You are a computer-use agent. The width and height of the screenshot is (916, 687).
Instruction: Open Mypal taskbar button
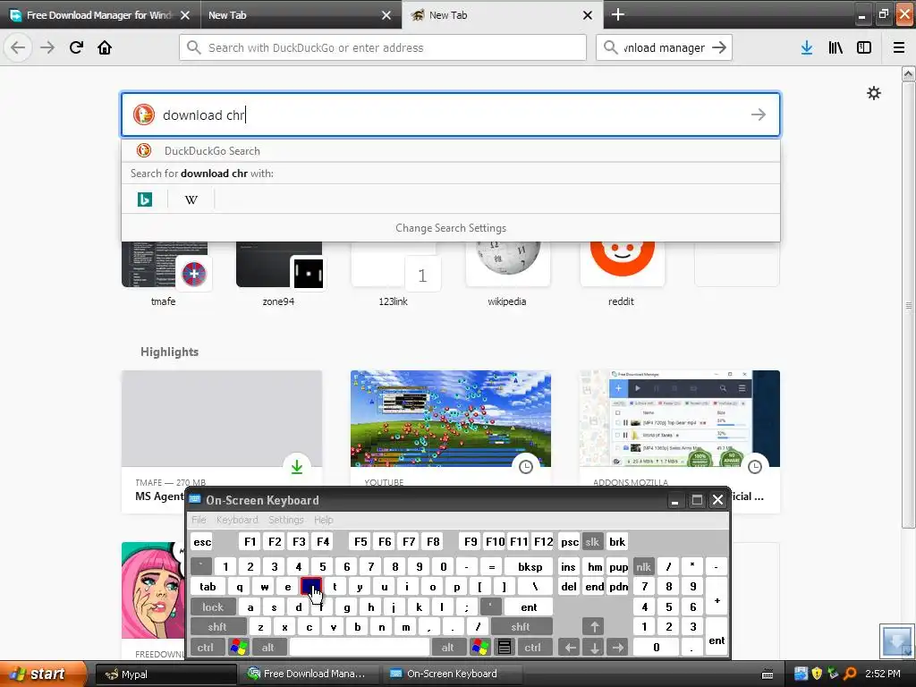tap(165, 674)
